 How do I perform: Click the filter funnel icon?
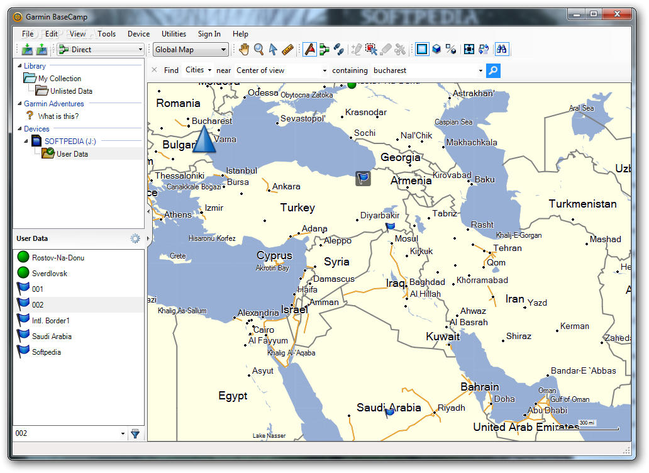point(135,433)
